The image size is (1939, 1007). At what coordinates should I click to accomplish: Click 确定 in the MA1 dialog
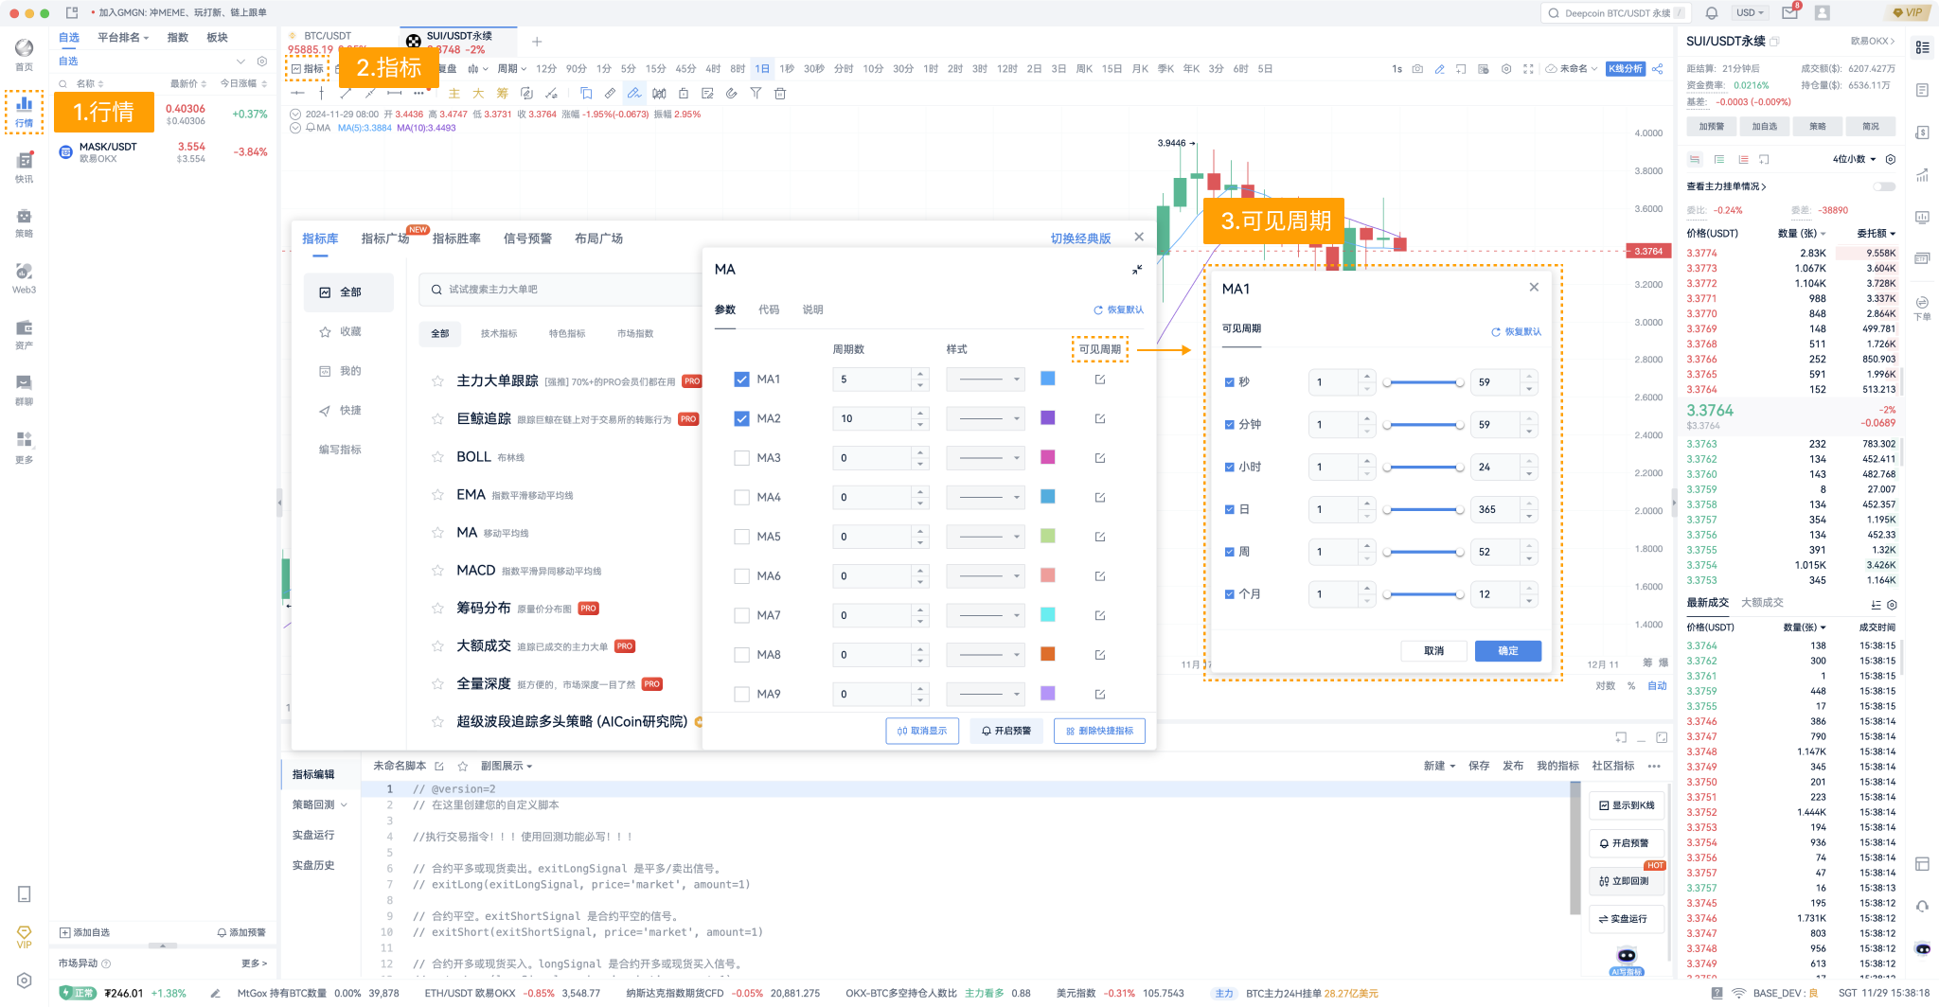[1508, 651]
